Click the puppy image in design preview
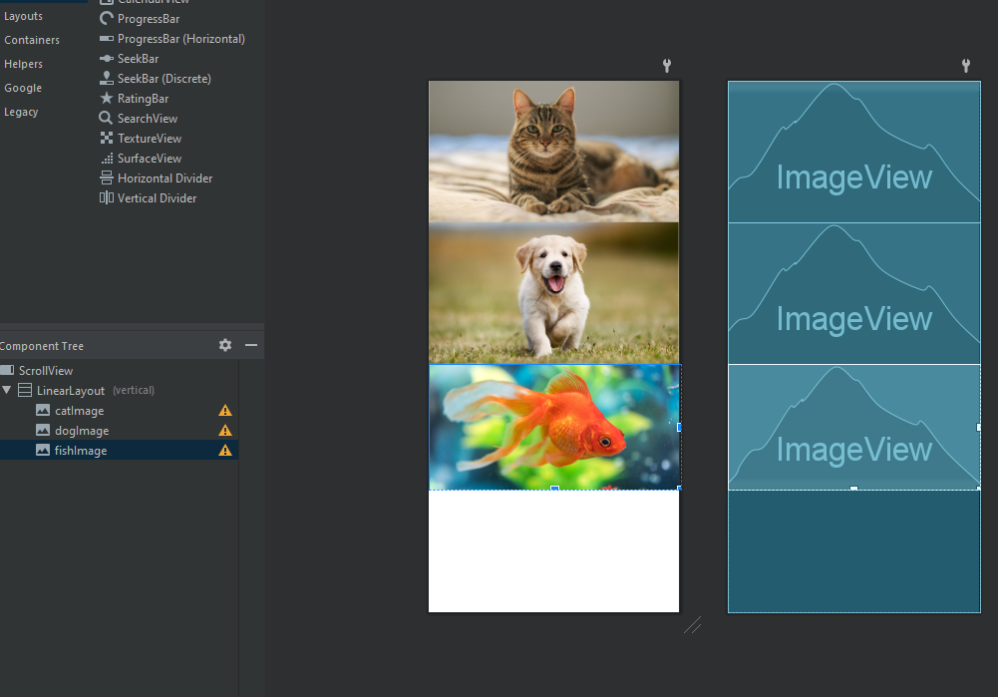998x697 pixels. click(x=553, y=293)
